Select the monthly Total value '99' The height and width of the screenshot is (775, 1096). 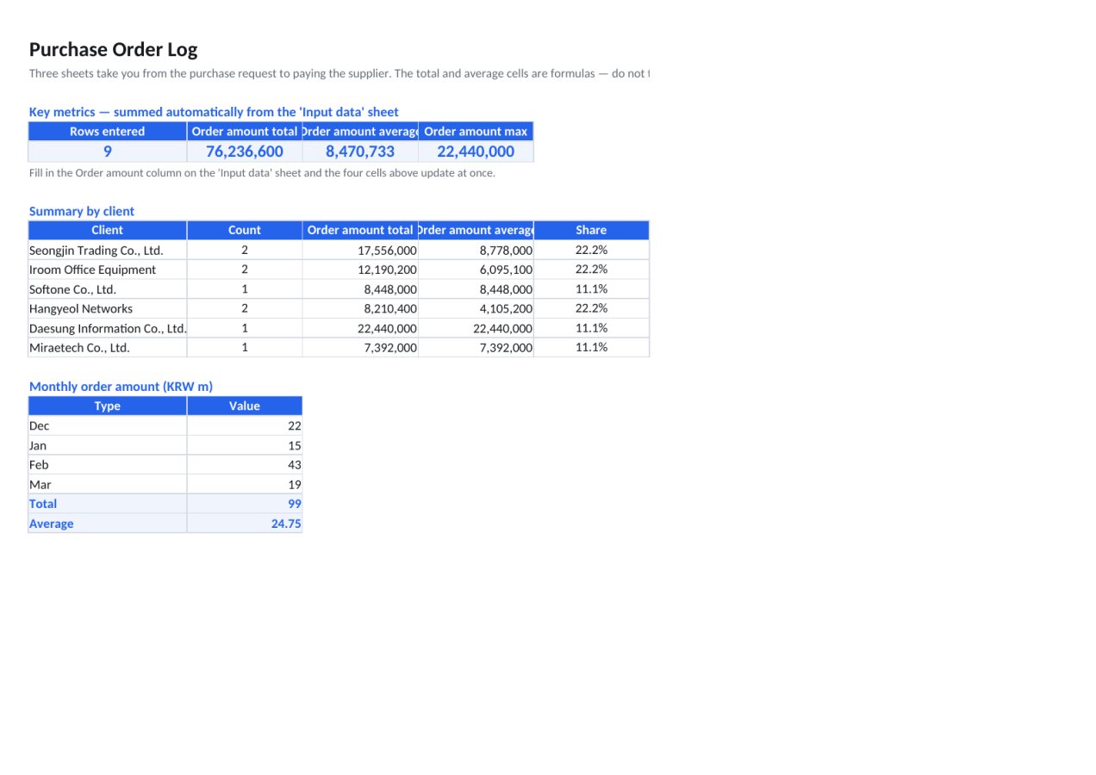click(x=245, y=504)
